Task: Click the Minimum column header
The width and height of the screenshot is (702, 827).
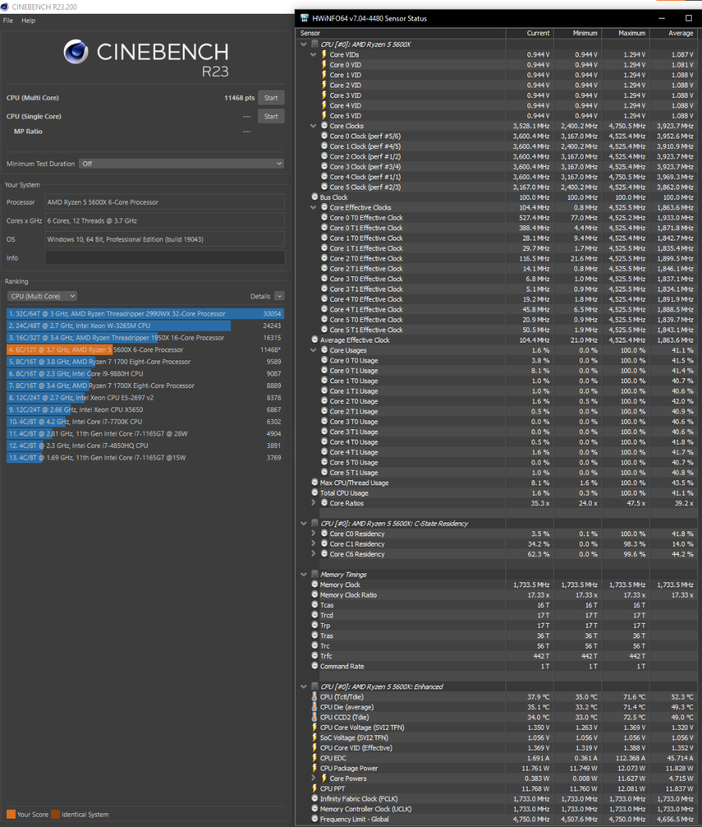Action: (x=577, y=33)
